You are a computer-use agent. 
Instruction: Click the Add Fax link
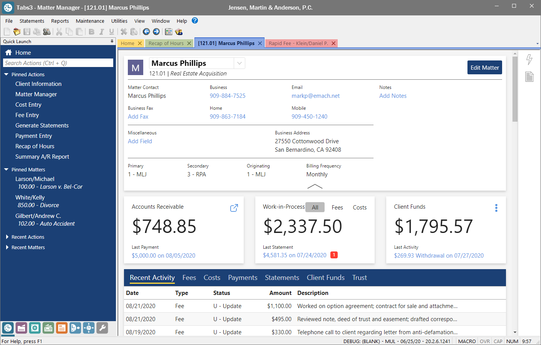[138, 116]
